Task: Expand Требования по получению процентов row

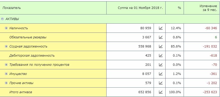Action: [6, 65]
